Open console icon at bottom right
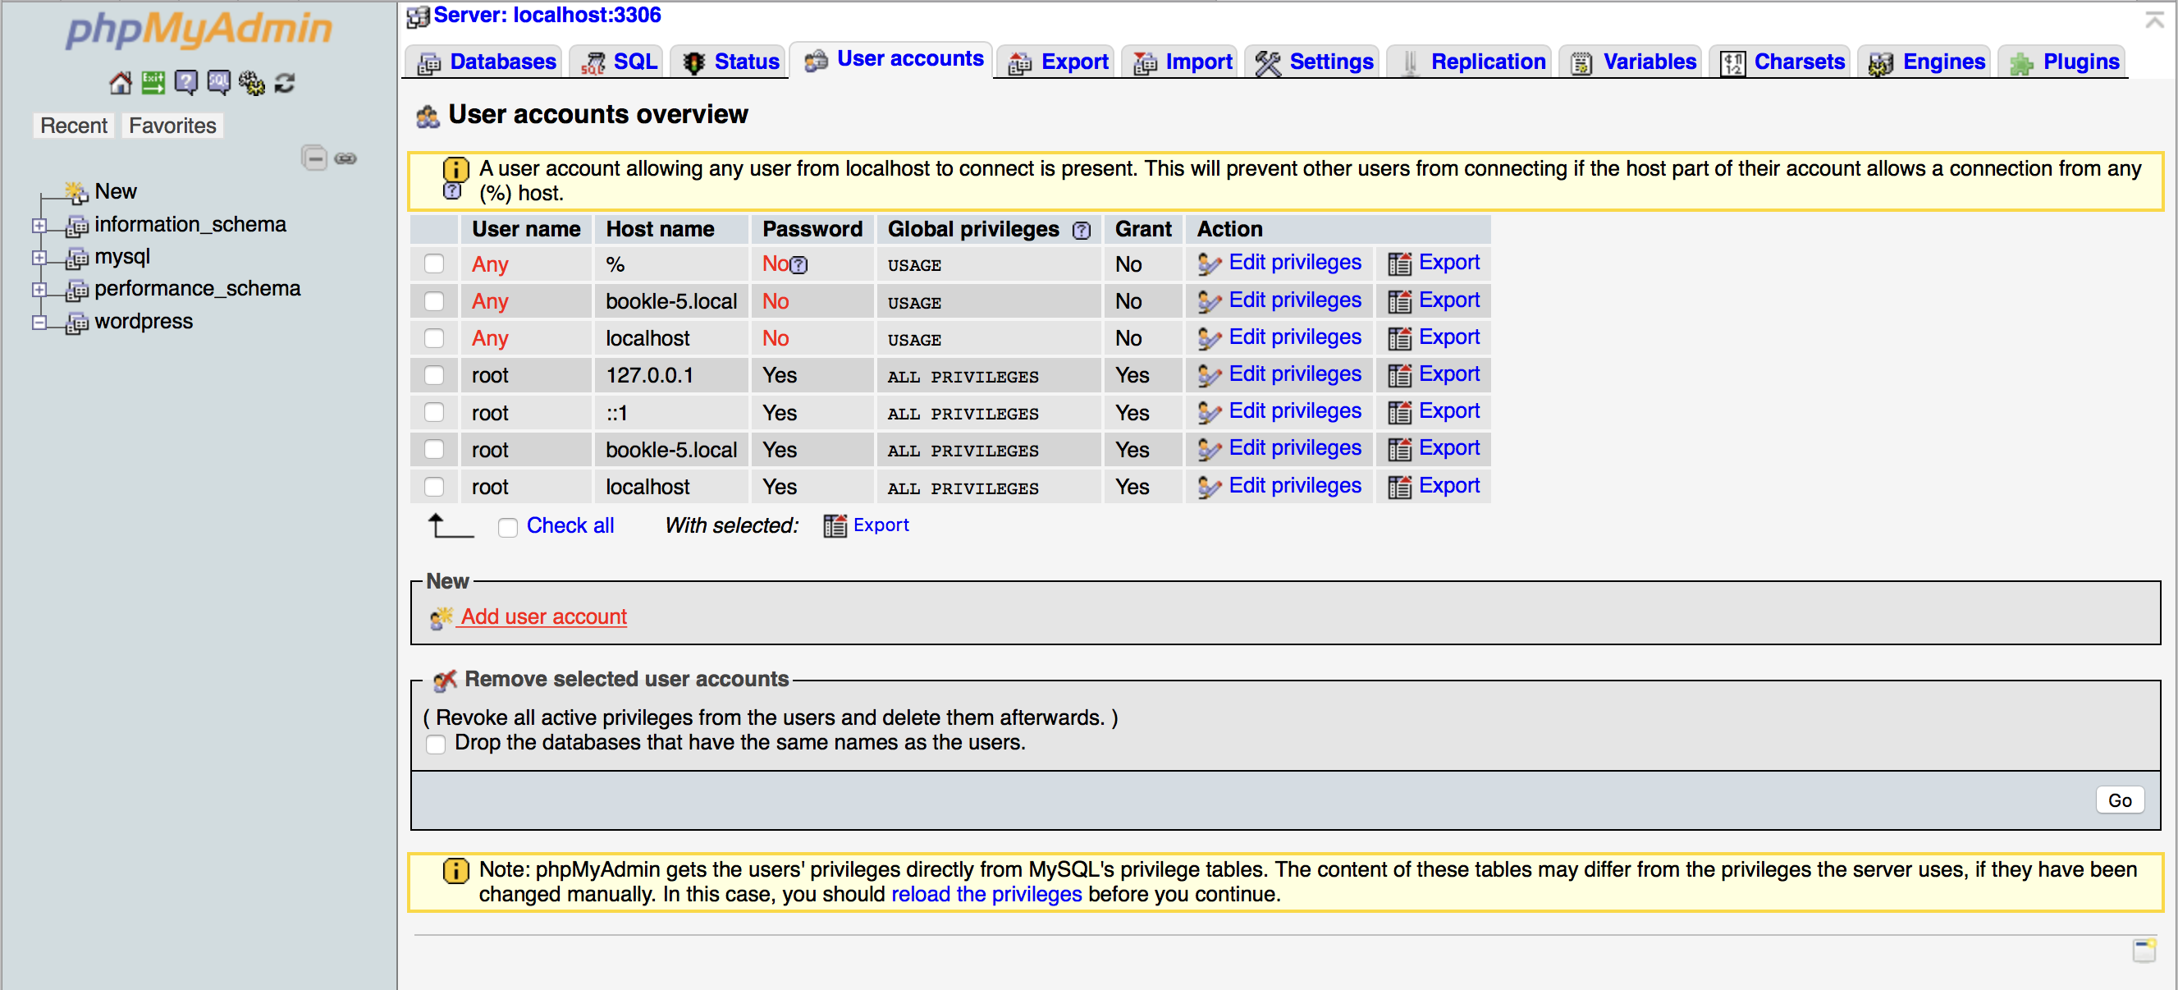This screenshot has width=2178, height=990. (2144, 951)
